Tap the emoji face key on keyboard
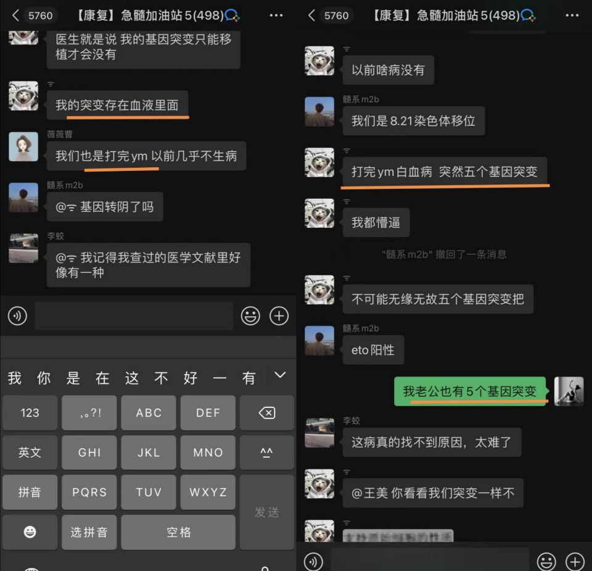Screen dimensions: 592x571 click(x=30, y=532)
